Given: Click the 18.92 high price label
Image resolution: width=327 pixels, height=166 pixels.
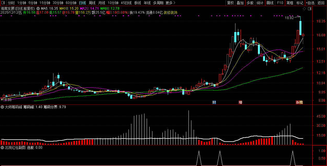Looking at the screenshot, I should coord(289,18).
